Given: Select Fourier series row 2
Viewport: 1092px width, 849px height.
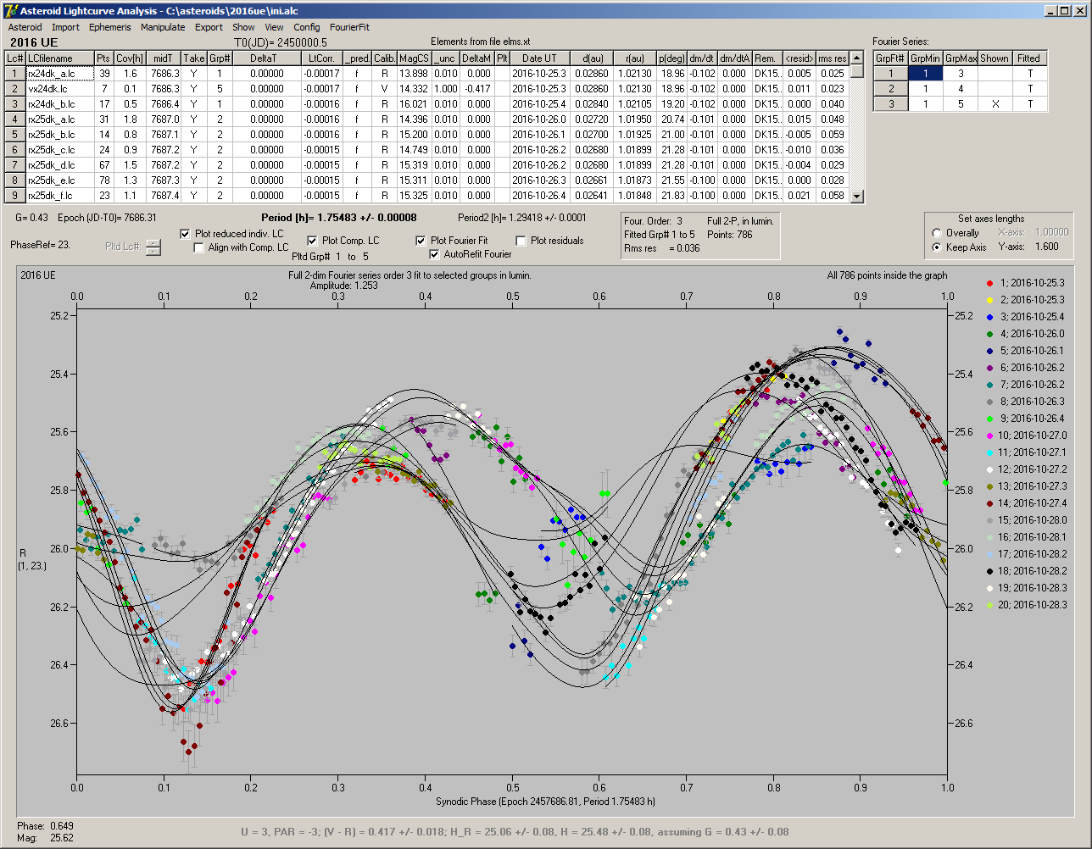Looking at the screenshot, I should pyautogui.click(x=961, y=89).
